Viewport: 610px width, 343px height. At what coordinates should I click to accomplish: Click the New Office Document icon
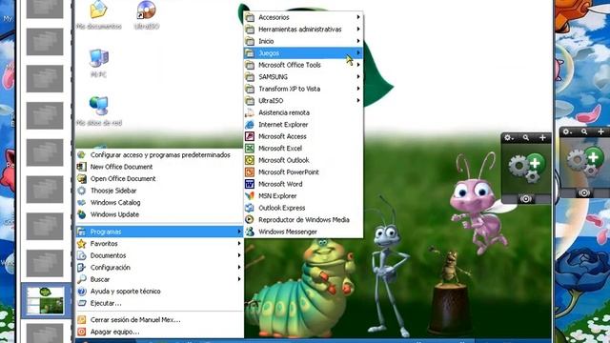point(82,167)
